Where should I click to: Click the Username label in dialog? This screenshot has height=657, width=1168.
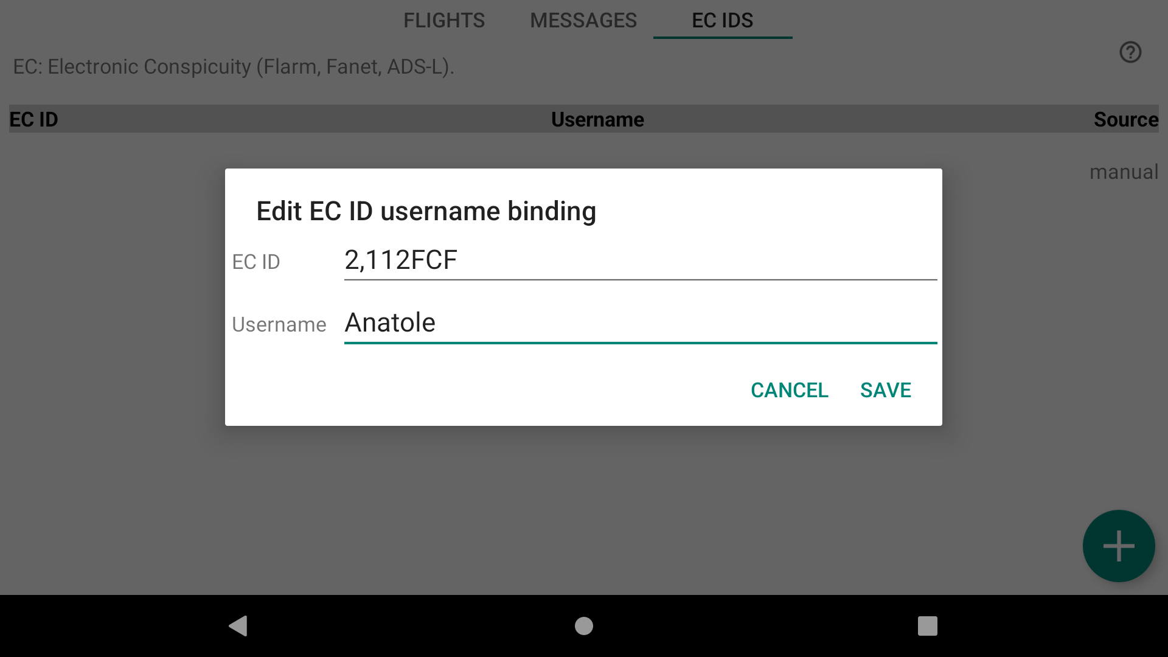pos(279,325)
